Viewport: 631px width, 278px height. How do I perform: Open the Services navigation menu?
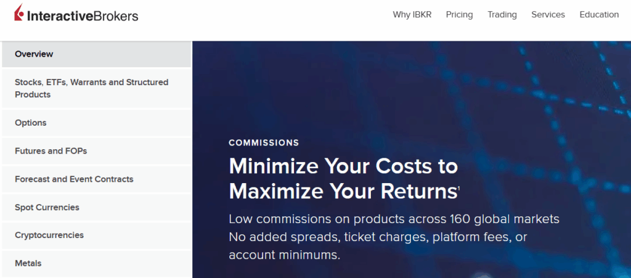click(548, 15)
